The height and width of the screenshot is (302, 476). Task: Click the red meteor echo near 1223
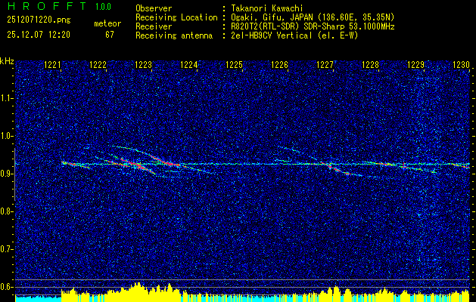point(134,165)
